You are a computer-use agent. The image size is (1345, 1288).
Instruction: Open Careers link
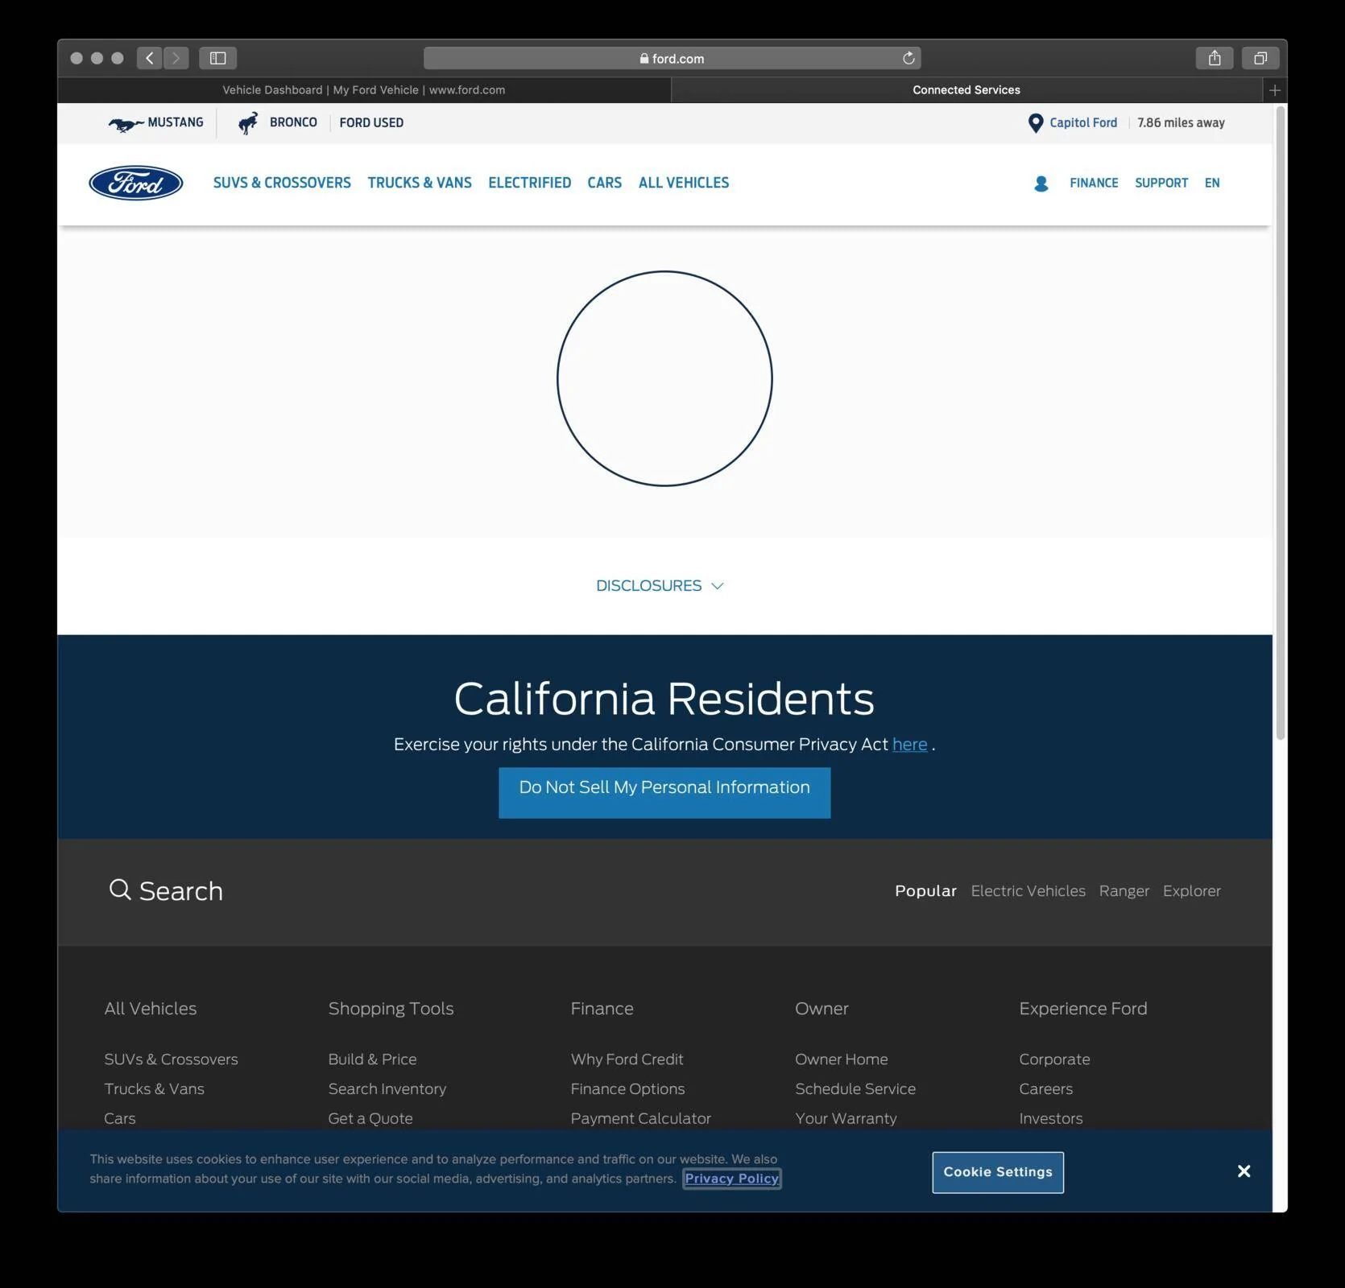[x=1045, y=1089]
